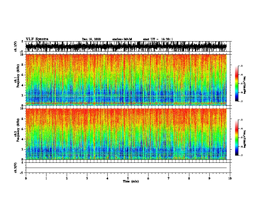259x200 pixels.
Task: Click time axis tick label "3"
Action: (x=87, y=178)
